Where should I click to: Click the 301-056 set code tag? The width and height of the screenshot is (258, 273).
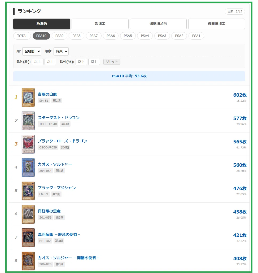tap(45, 217)
